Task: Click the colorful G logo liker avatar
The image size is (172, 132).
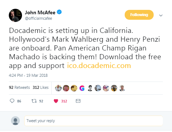Action: 82,88
